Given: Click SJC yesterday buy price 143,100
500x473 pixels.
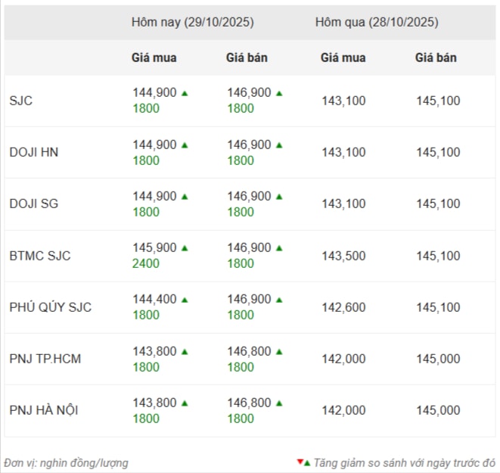Looking at the screenshot, I should click(343, 101).
